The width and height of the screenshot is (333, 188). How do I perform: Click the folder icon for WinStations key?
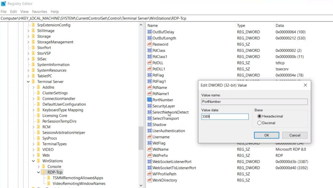pos(38,161)
